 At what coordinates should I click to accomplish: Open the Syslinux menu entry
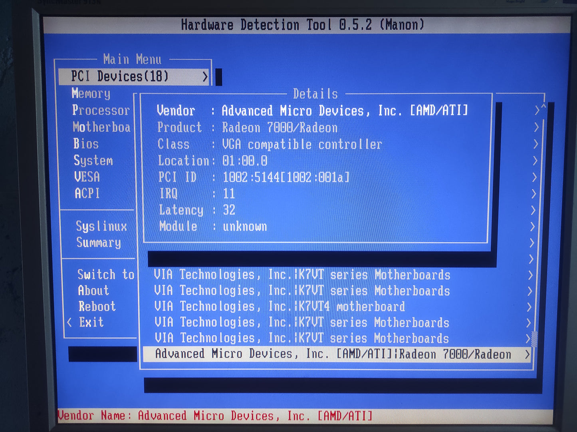pyautogui.click(x=101, y=227)
